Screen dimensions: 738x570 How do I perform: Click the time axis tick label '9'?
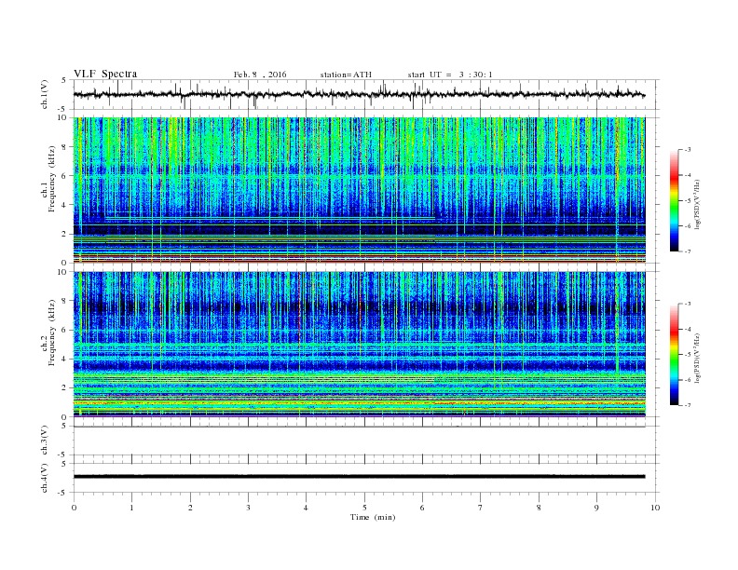tap(596, 508)
